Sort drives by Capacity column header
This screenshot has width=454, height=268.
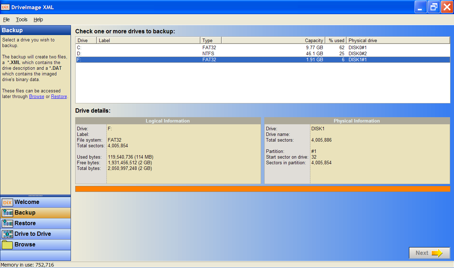(273, 40)
